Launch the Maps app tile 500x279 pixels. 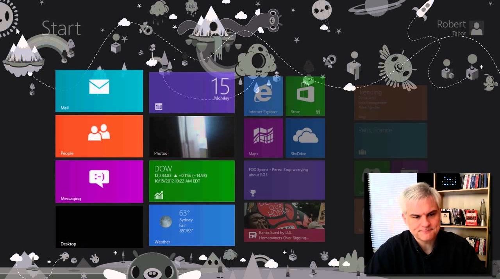click(x=263, y=138)
